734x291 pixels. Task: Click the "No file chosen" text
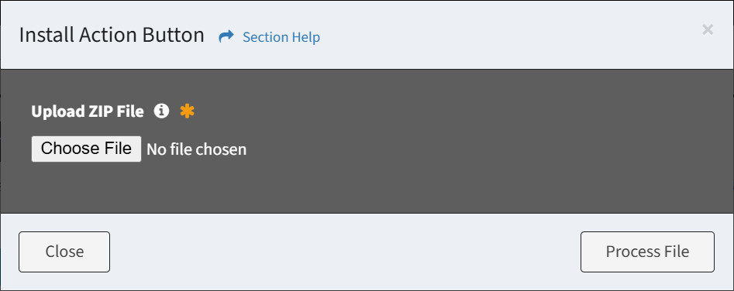197,149
